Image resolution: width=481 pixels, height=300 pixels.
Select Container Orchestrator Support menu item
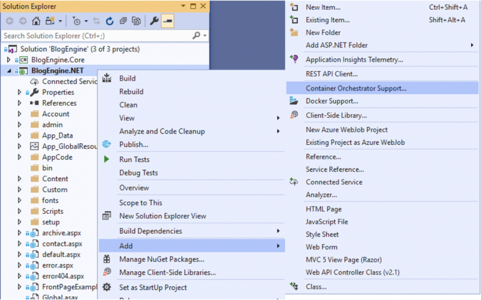[356, 88]
